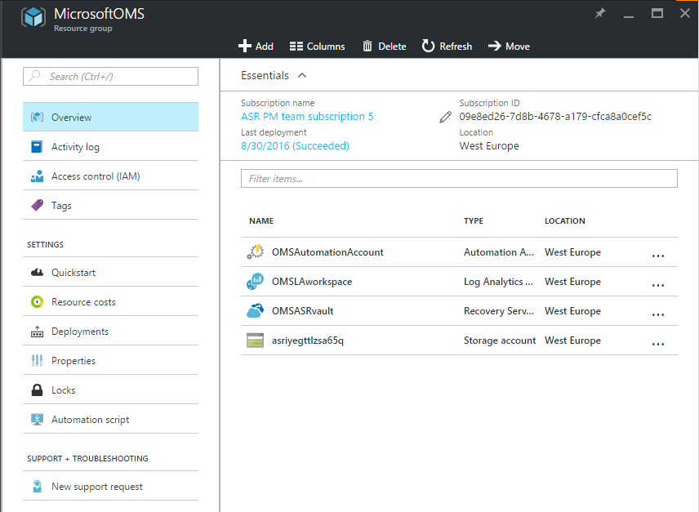Click the Resource costs green circle icon
Screen dimensions: 699x512
[37, 301]
